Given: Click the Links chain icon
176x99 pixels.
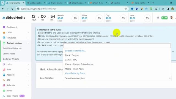Looking at the screenshot, I should coord(4,64).
